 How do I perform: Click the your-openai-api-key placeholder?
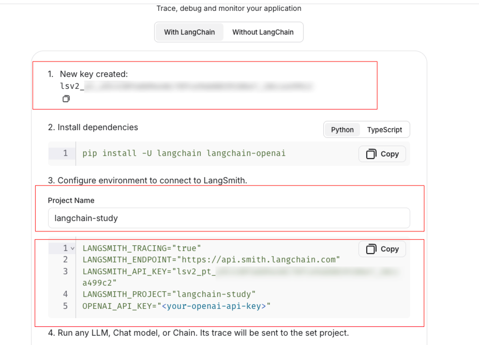pyautogui.click(x=214, y=306)
